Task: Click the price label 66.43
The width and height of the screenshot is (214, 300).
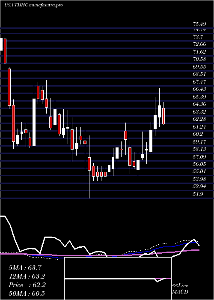Action: point(199,89)
